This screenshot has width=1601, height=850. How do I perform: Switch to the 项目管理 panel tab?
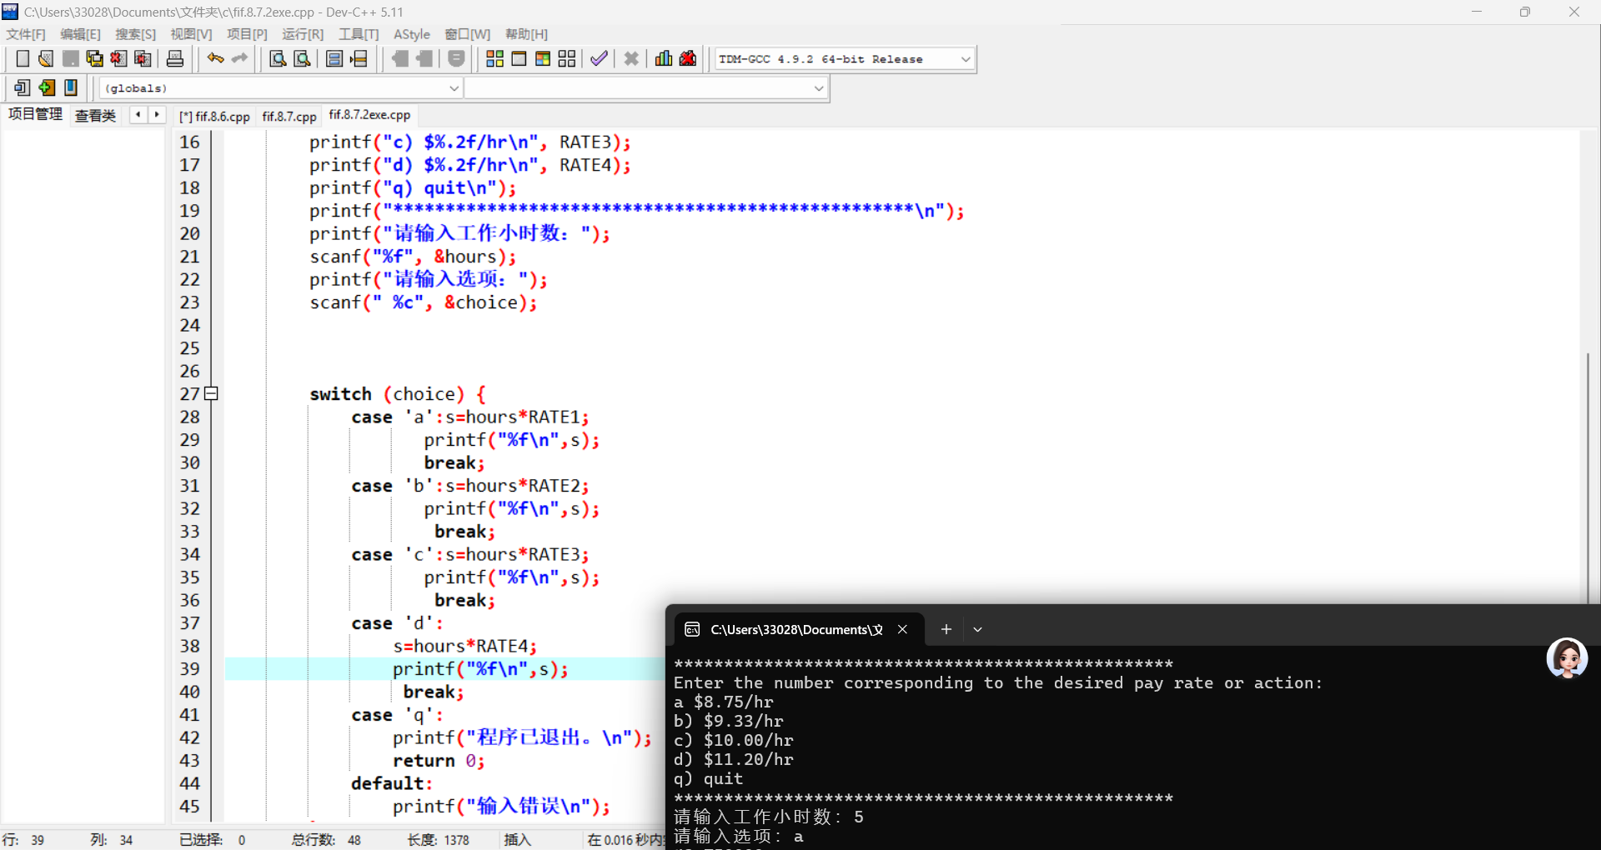[35, 115]
